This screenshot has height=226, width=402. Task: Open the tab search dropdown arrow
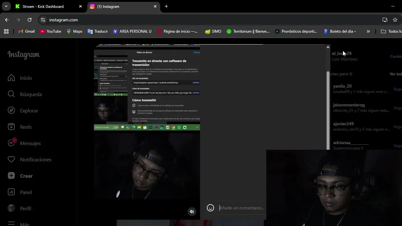(x=6, y=6)
